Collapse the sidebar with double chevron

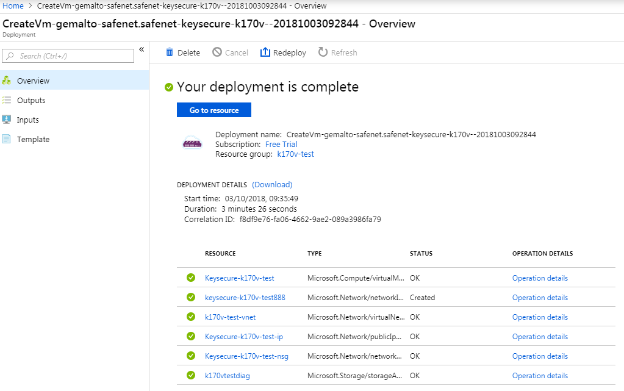tap(142, 49)
